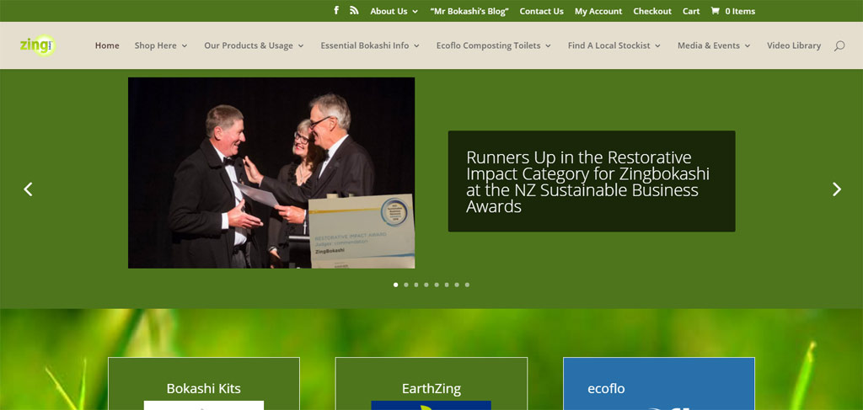Open the Cart link
The width and height of the screenshot is (863, 410).
(x=691, y=11)
